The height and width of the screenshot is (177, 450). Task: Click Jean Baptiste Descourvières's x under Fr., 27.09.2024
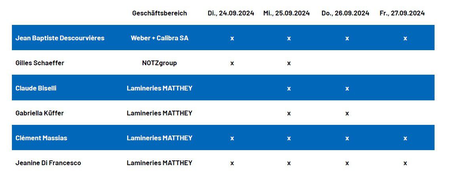point(405,38)
